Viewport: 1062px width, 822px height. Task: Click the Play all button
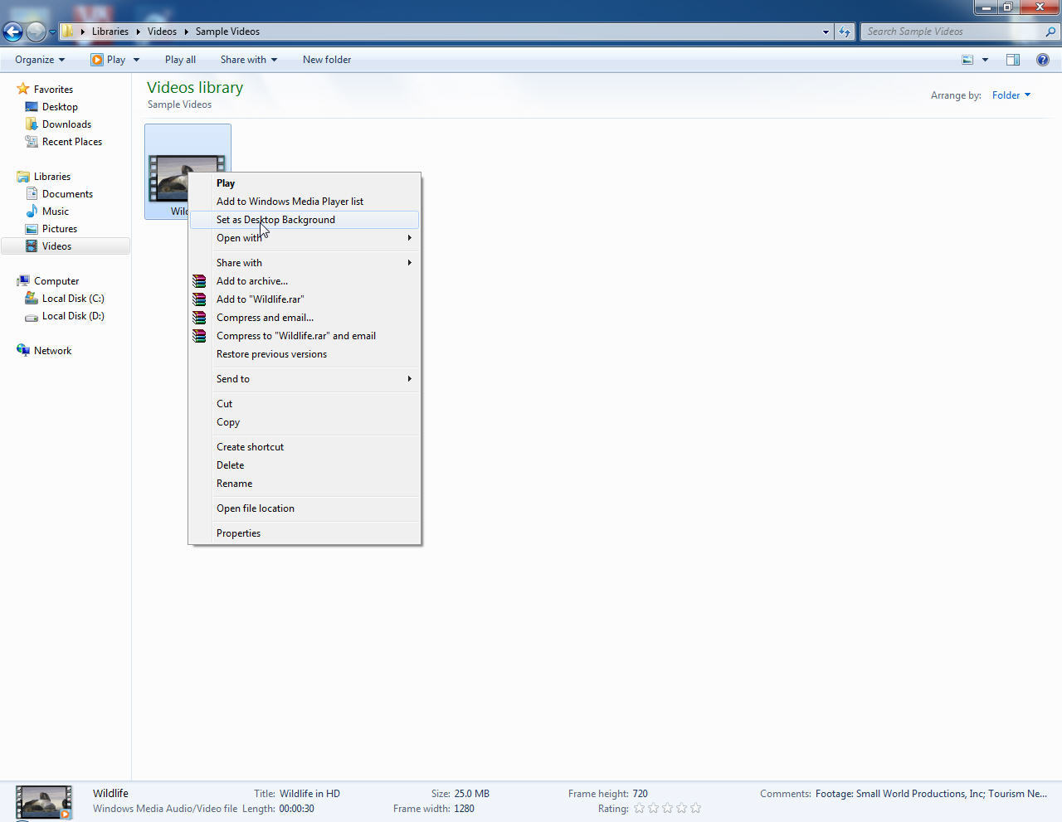pyautogui.click(x=180, y=60)
